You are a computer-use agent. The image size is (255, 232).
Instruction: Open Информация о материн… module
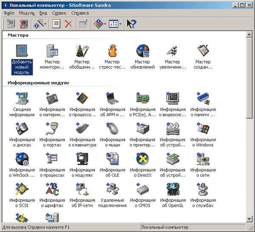(x=52, y=104)
